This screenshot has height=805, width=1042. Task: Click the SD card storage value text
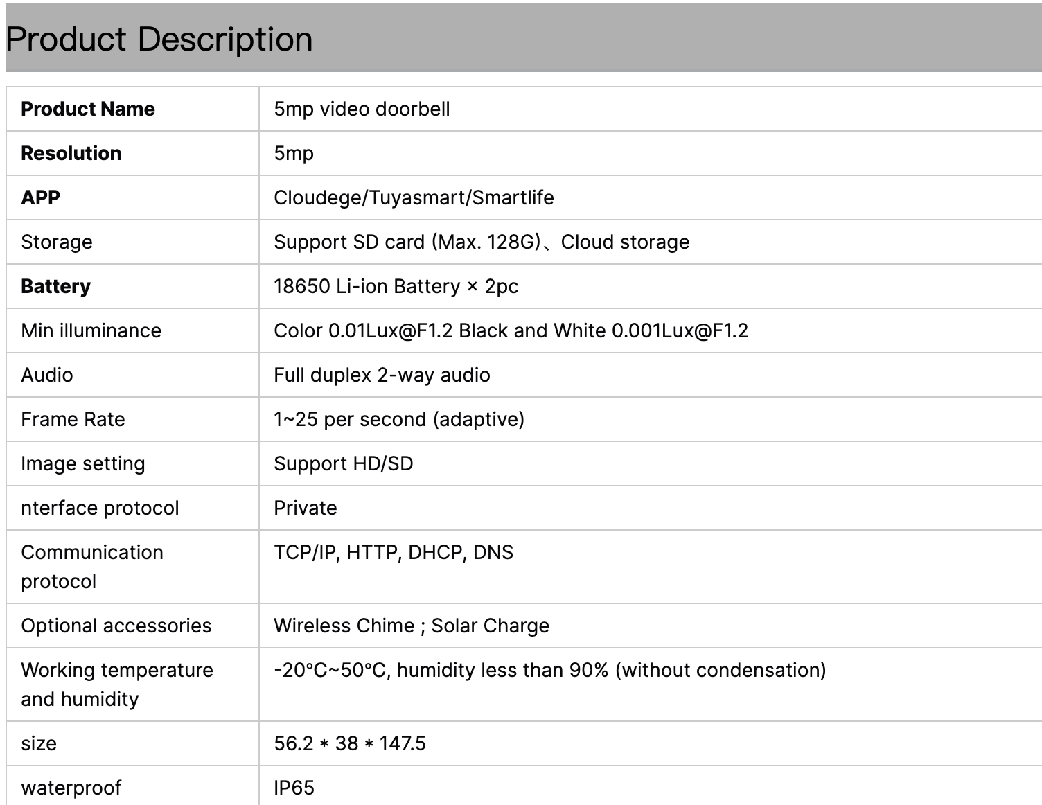[x=482, y=242]
